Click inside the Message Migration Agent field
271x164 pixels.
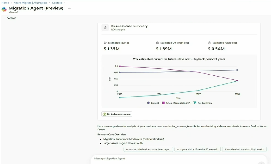coord(173,159)
